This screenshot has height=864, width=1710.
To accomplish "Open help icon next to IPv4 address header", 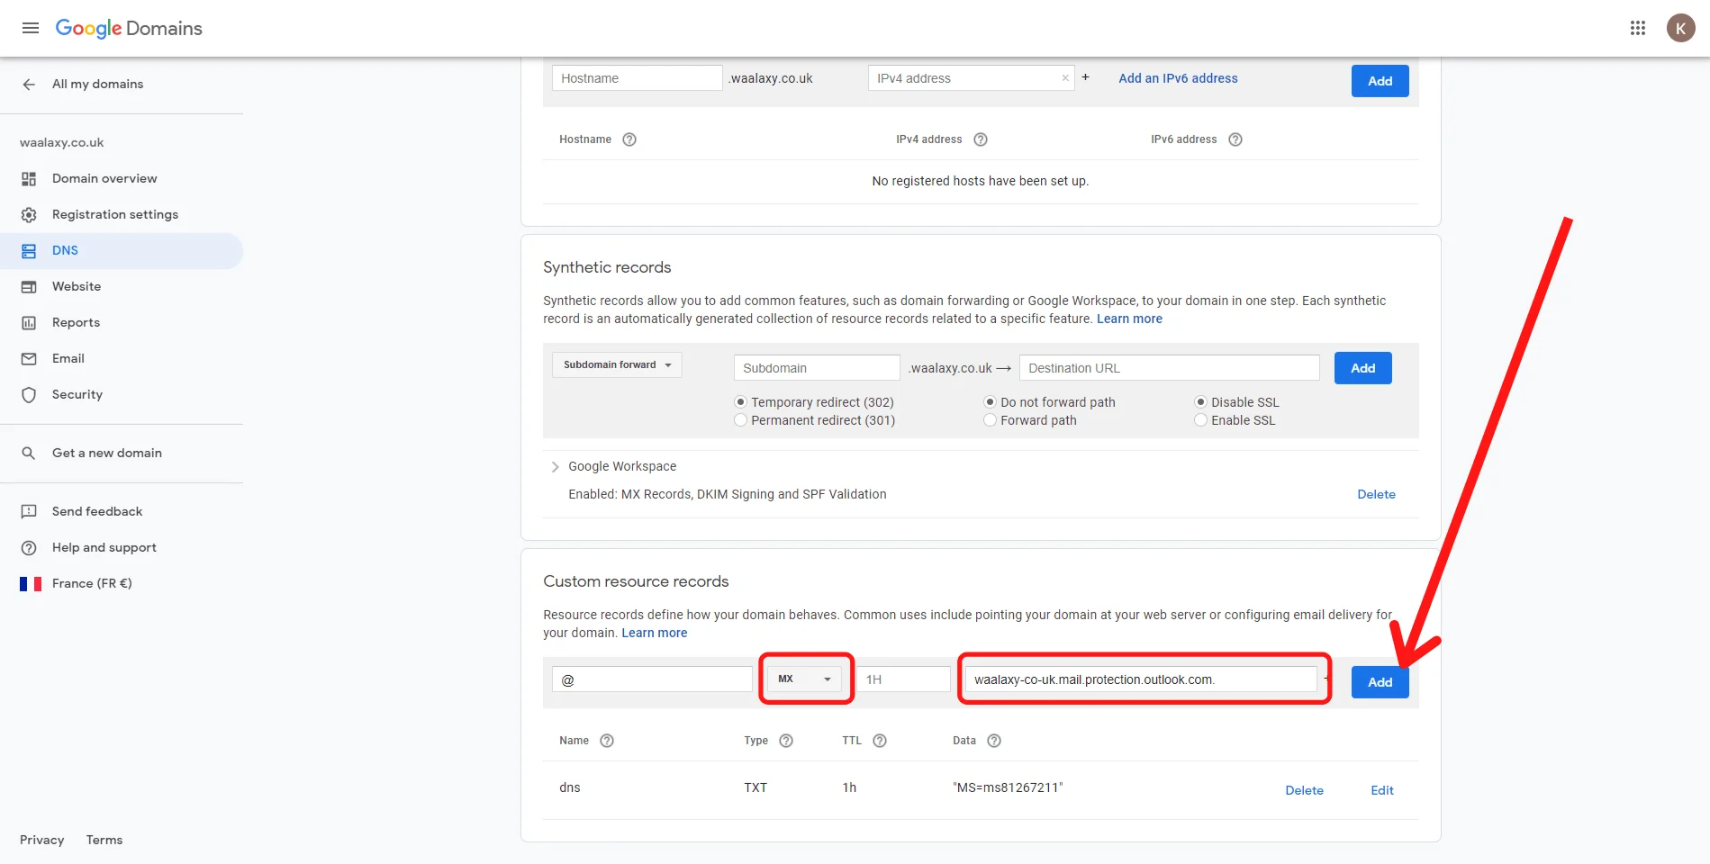I will point(981,139).
